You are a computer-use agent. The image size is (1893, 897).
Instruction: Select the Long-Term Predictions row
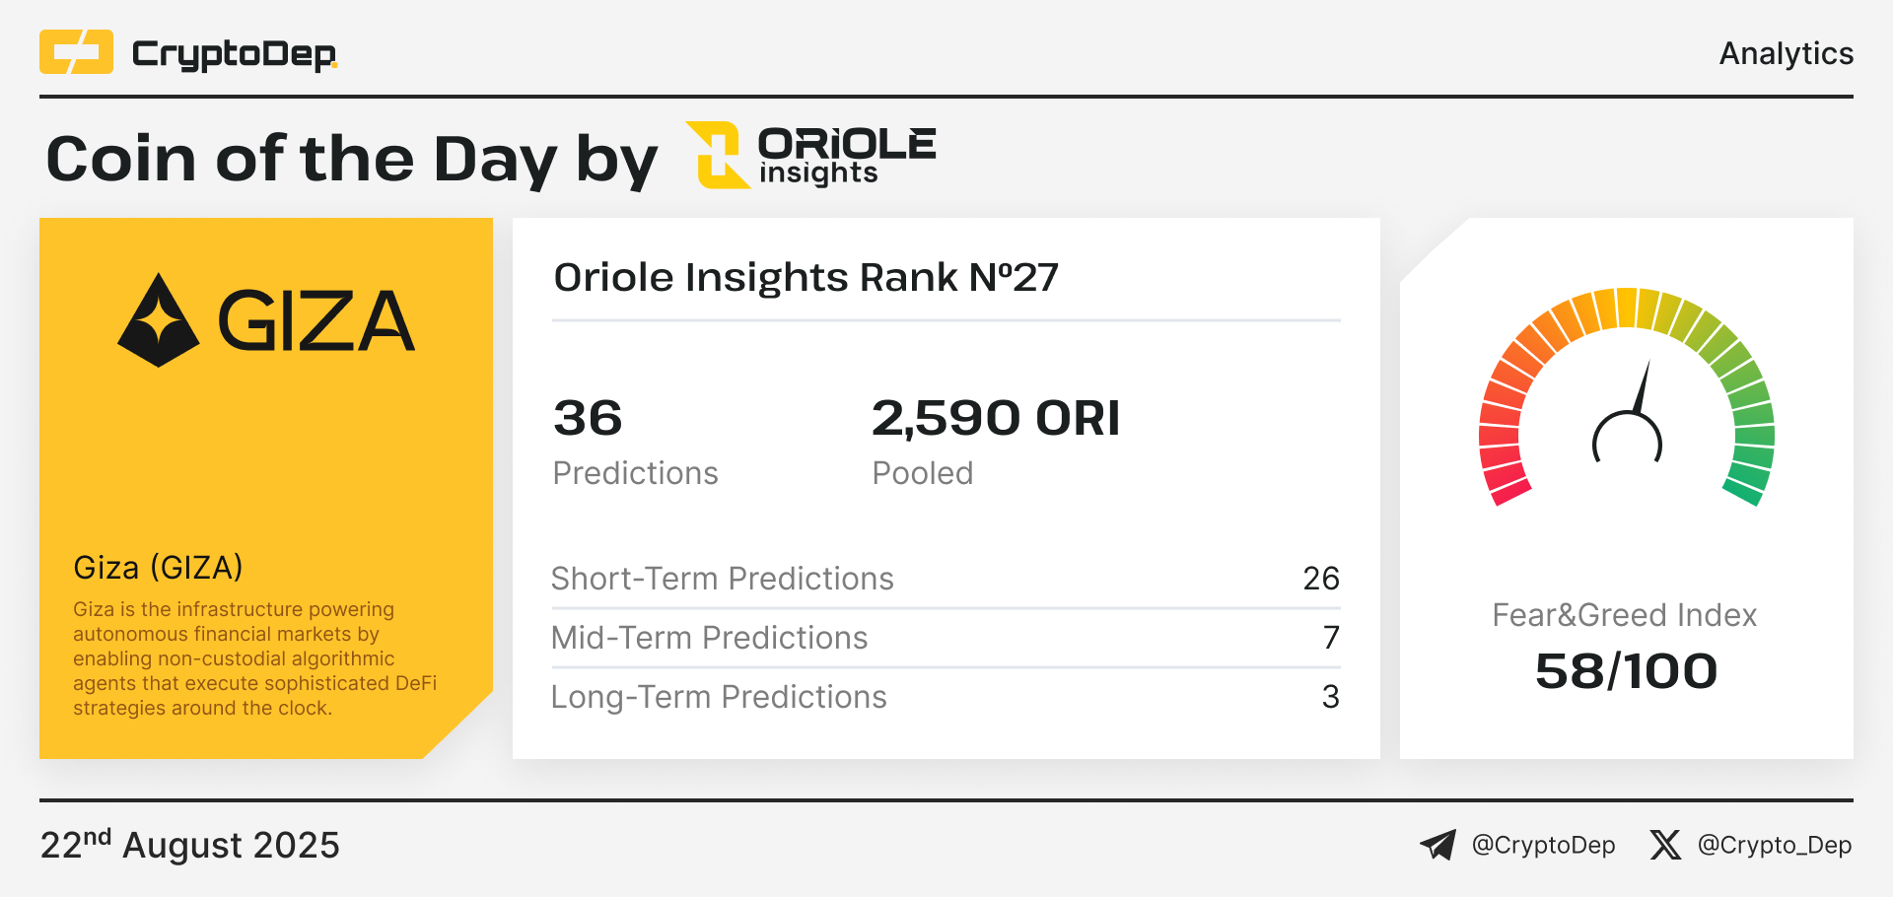pyautogui.click(x=946, y=697)
